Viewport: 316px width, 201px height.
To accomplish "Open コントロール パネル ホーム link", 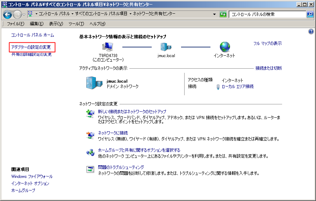I will pos(33,35).
